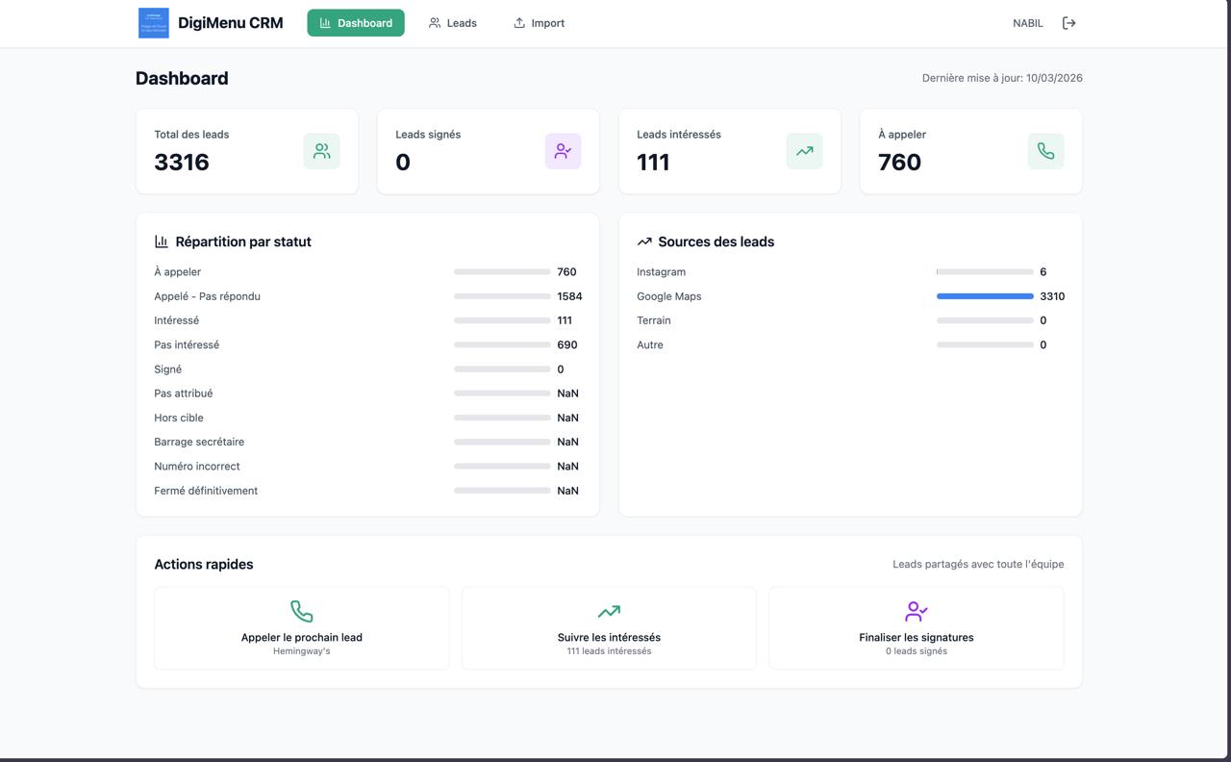
Task: Click the Suivre les intéressés action card
Action: [x=608, y=627]
